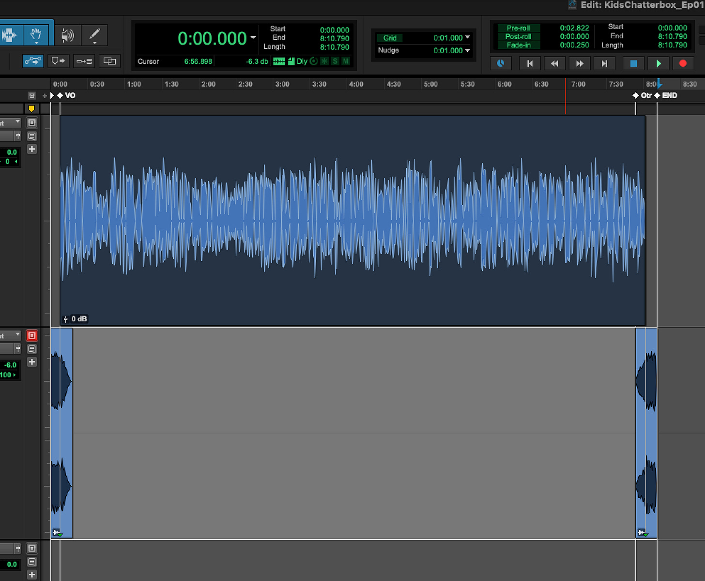Click the END marker in ruler
The image size is (705, 581).
666,95
